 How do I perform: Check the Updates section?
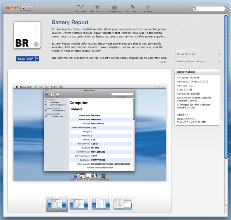pyautogui.click(x=147, y=9)
